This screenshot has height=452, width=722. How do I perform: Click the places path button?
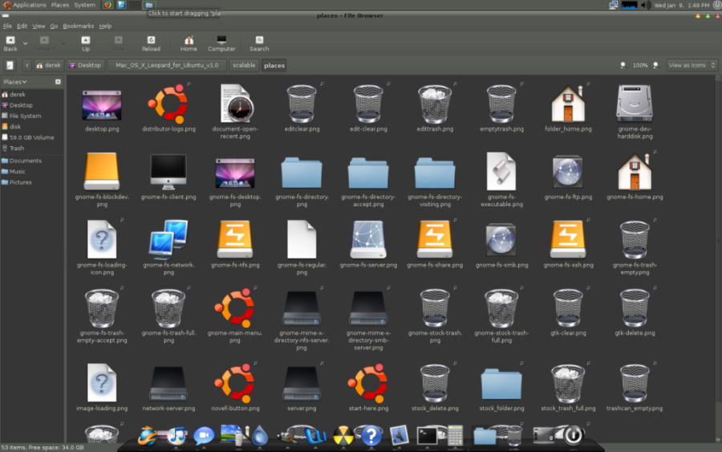(x=274, y=65)
